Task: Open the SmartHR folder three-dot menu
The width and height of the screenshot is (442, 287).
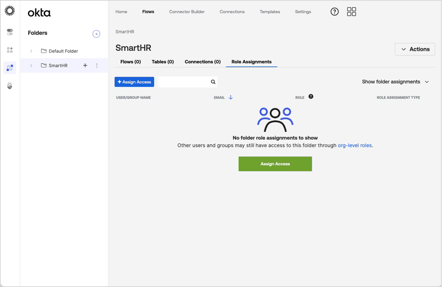Action: pyautogui.click(x=97, y=65)
